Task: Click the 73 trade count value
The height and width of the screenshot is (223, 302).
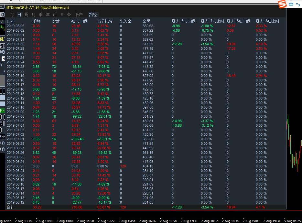Action: pos(54,67)
